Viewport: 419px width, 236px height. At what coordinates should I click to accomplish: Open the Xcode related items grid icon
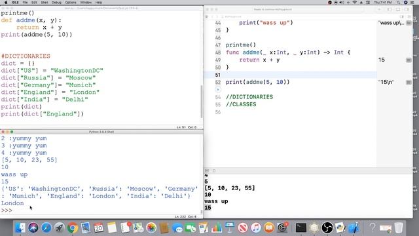(x=207, y=16)
